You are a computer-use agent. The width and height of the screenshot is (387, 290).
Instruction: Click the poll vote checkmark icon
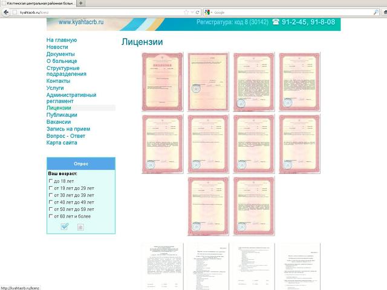(65, 227)
